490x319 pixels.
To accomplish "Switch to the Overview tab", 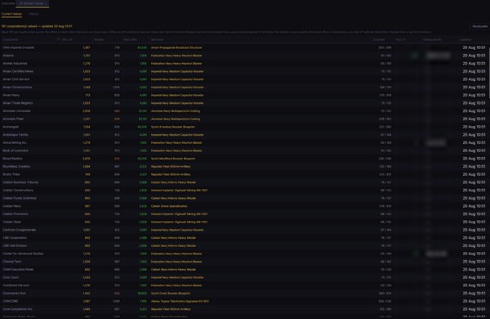I will click(8, 3).
